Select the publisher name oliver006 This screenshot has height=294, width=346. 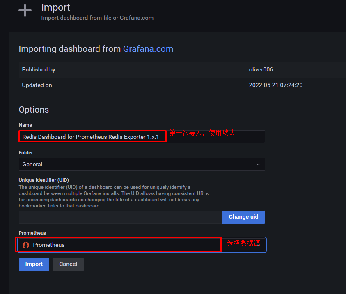point(261,69)
